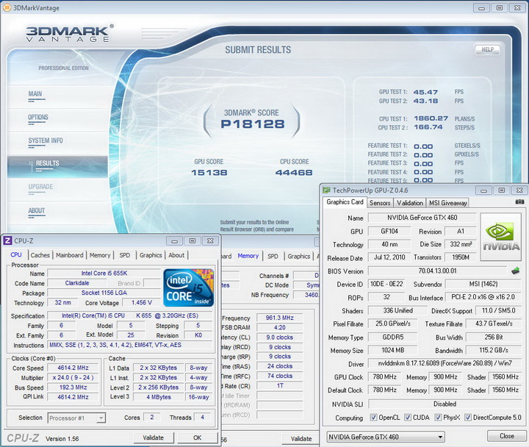Viewport: 529px width, 447px height.
Task: Click the Code Name value Clarkdale
Action: 77,283
